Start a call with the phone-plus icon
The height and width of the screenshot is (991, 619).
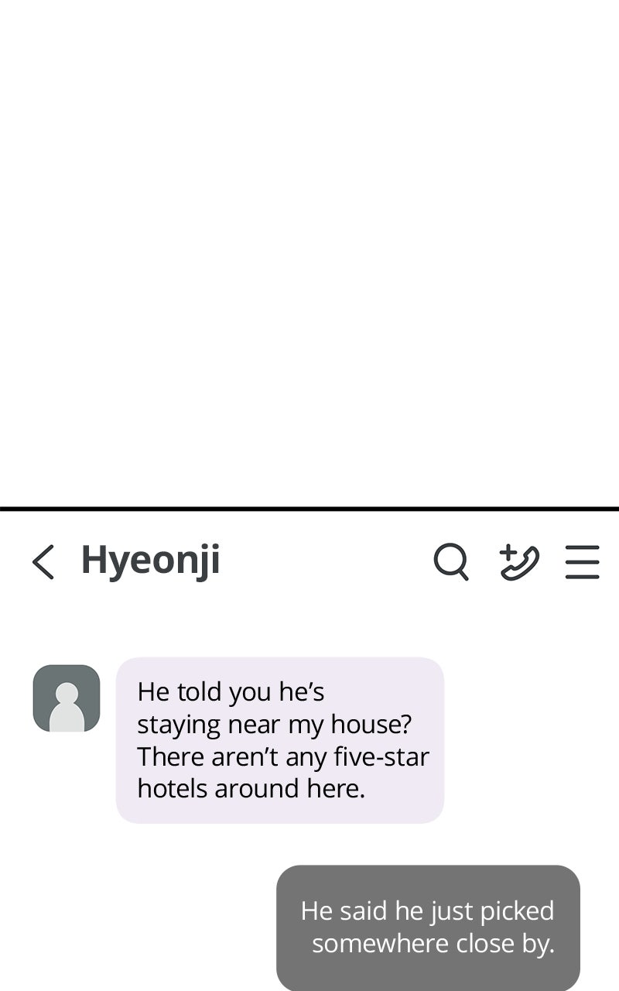click(x=519, y=562)
